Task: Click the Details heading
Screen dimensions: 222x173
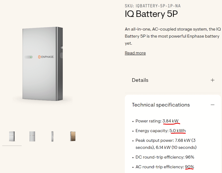Action: click(140, 80)
